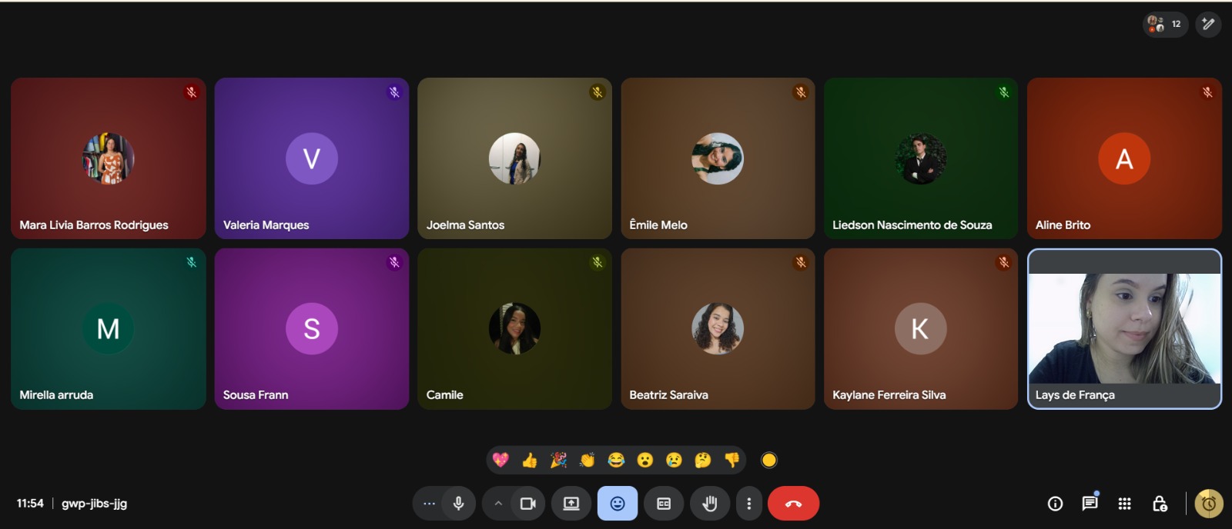Image resolution: width=1232 pixels, height=529 pixels.
Task: Select Lays de França video tile
Action: (x=1124, y=329)
